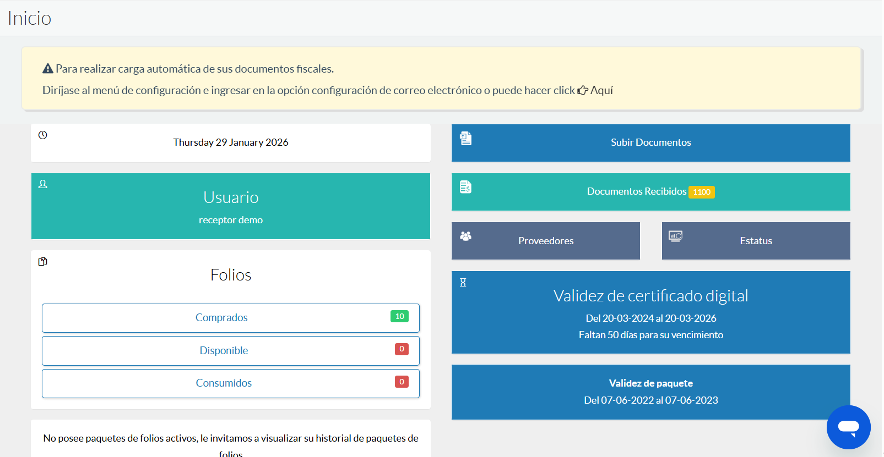The width and height of the screenshot is (884, 457).
Task: Click the invoice icon in Documentos Recibidos
Action: [x=466, y=187]
